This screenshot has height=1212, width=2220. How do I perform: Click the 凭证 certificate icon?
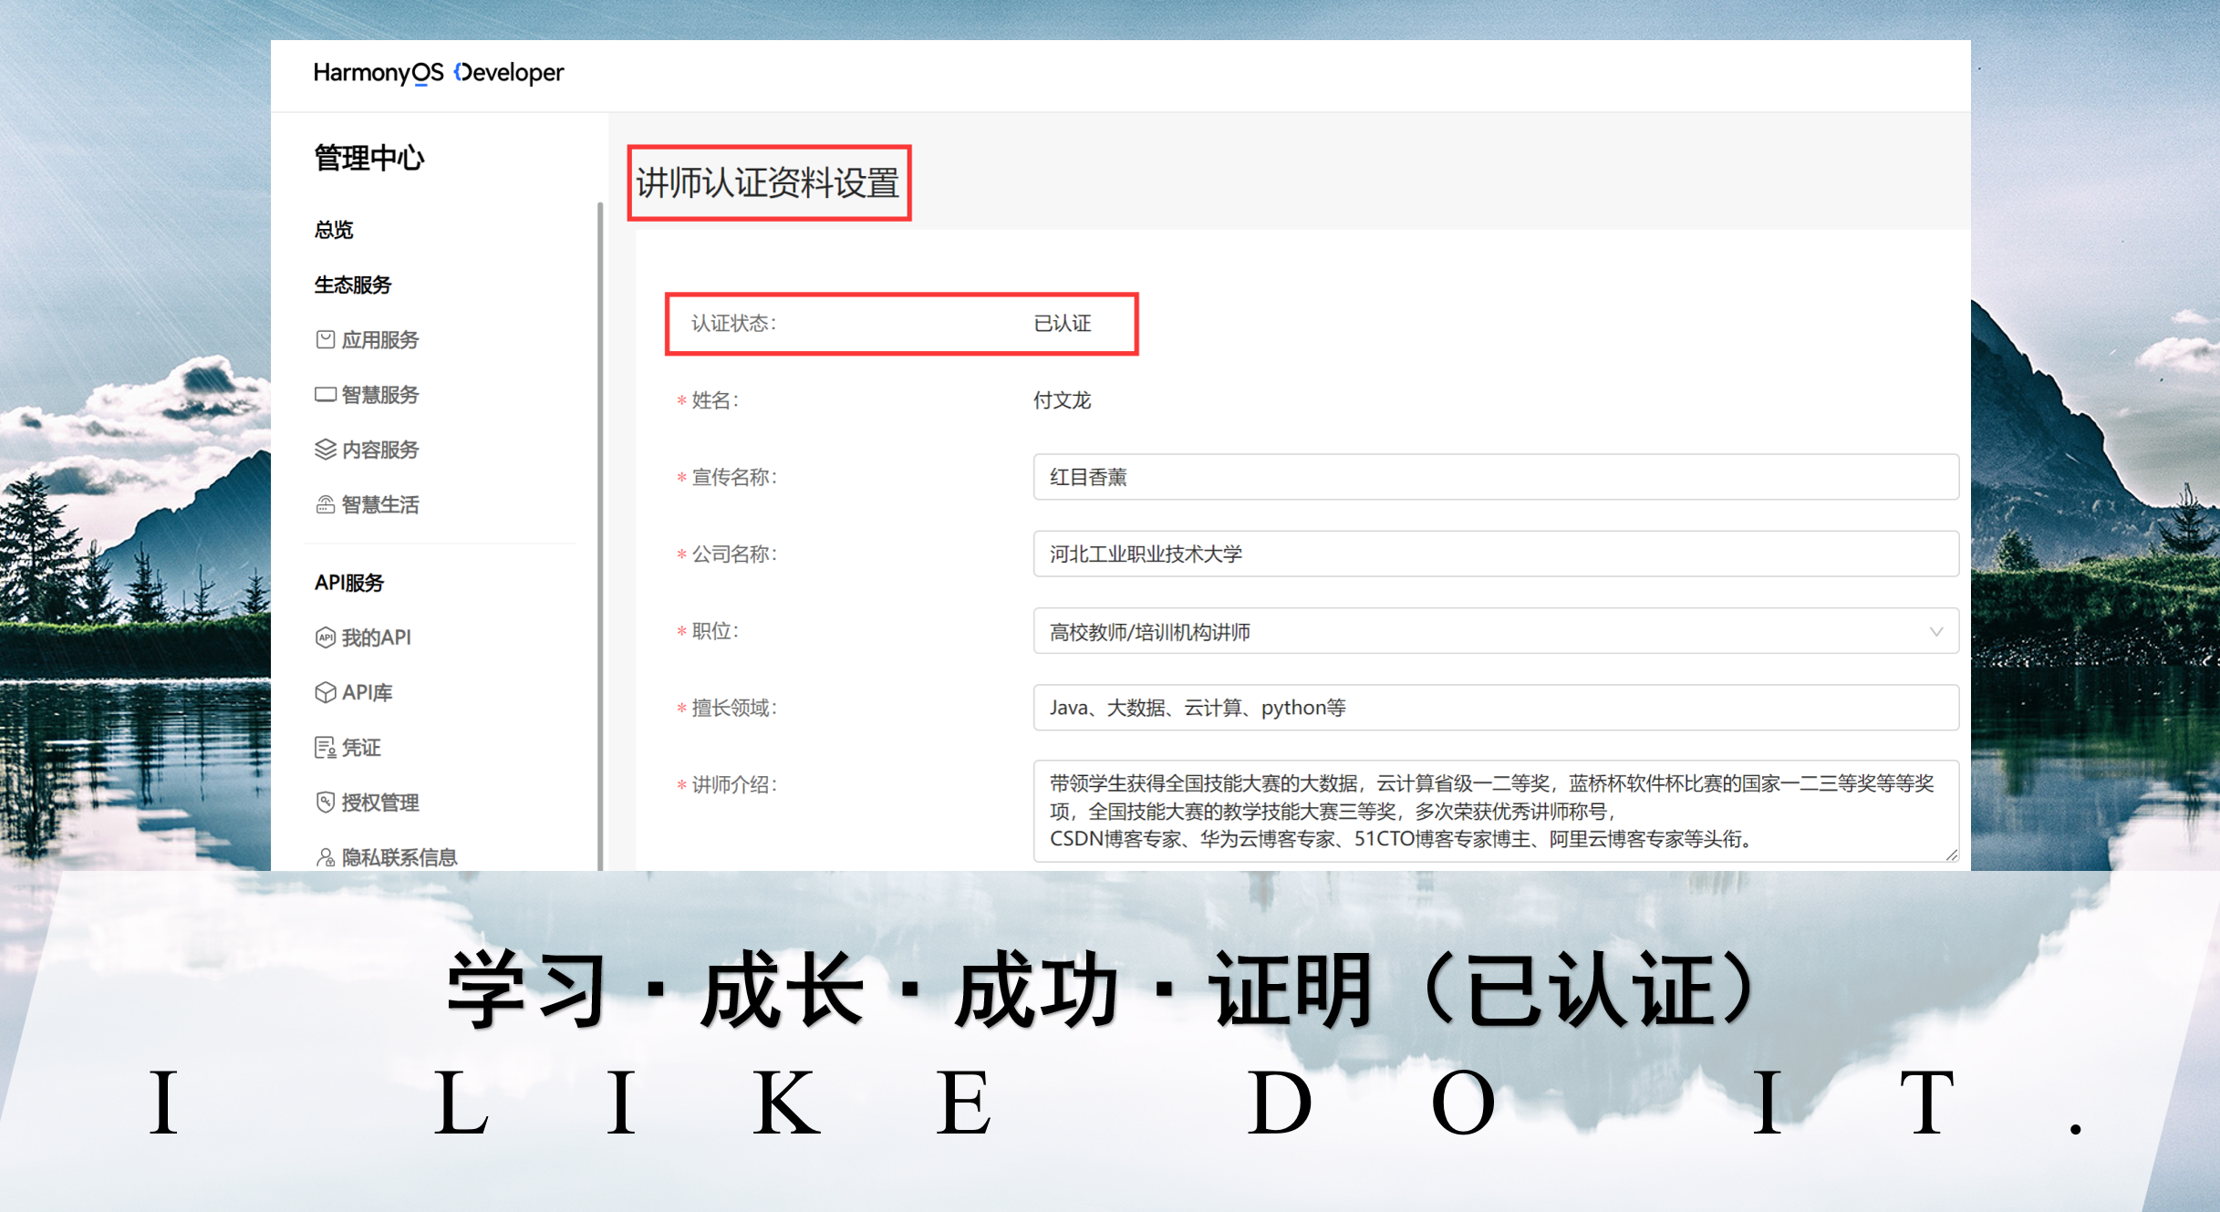click(325, 748)
